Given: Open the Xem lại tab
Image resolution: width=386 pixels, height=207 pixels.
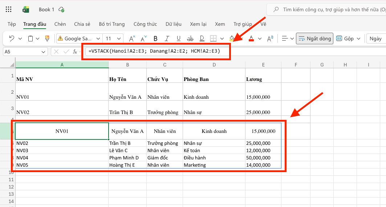Looking at the screenshot, I should [198, 24].
